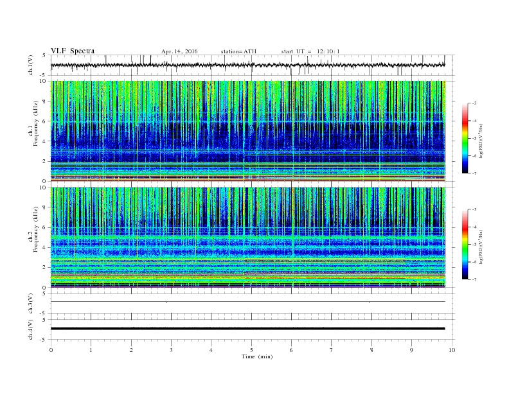
Task: Click the ch.1 "Frequency (kHz)" axis label
Action: 36,123
